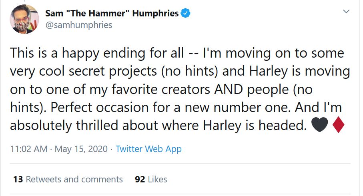Viewport: 363px width, 196px height.
Task: Click the like count number 92
Action: tap(140, 179)
